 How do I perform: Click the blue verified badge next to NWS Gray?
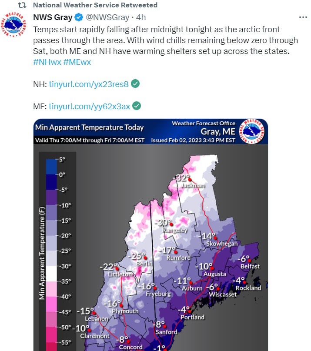(79, 17)
